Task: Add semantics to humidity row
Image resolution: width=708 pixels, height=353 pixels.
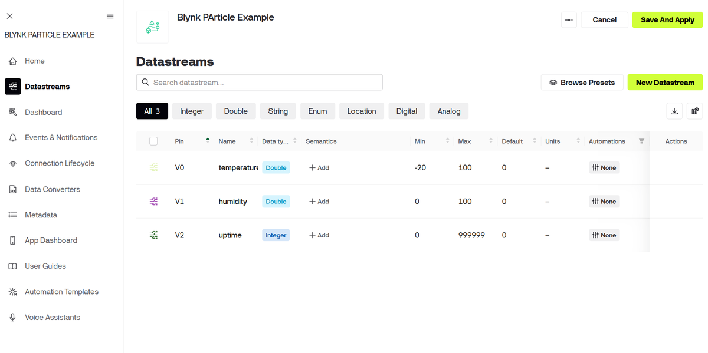Action: [x=319, y=202]
